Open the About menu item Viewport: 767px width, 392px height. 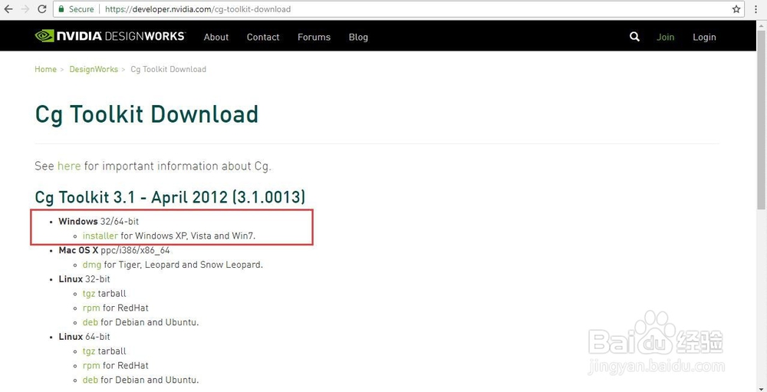click(216, 37)
